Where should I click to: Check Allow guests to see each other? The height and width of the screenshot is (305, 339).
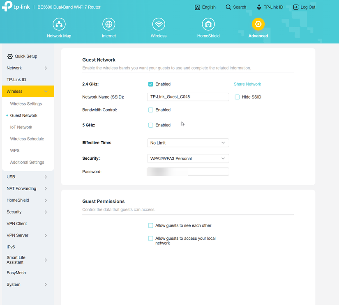pyautogui.click(x=151, y=225)
